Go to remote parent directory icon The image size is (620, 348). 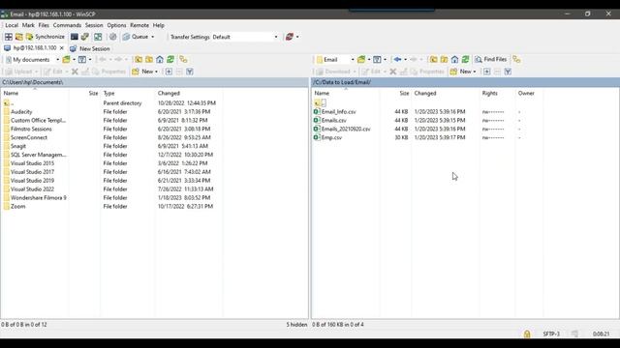[434, 60]
